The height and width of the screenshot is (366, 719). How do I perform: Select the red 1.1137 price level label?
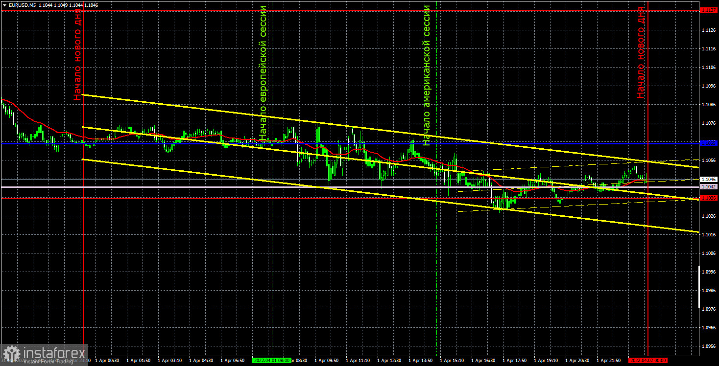coord(708,10)
